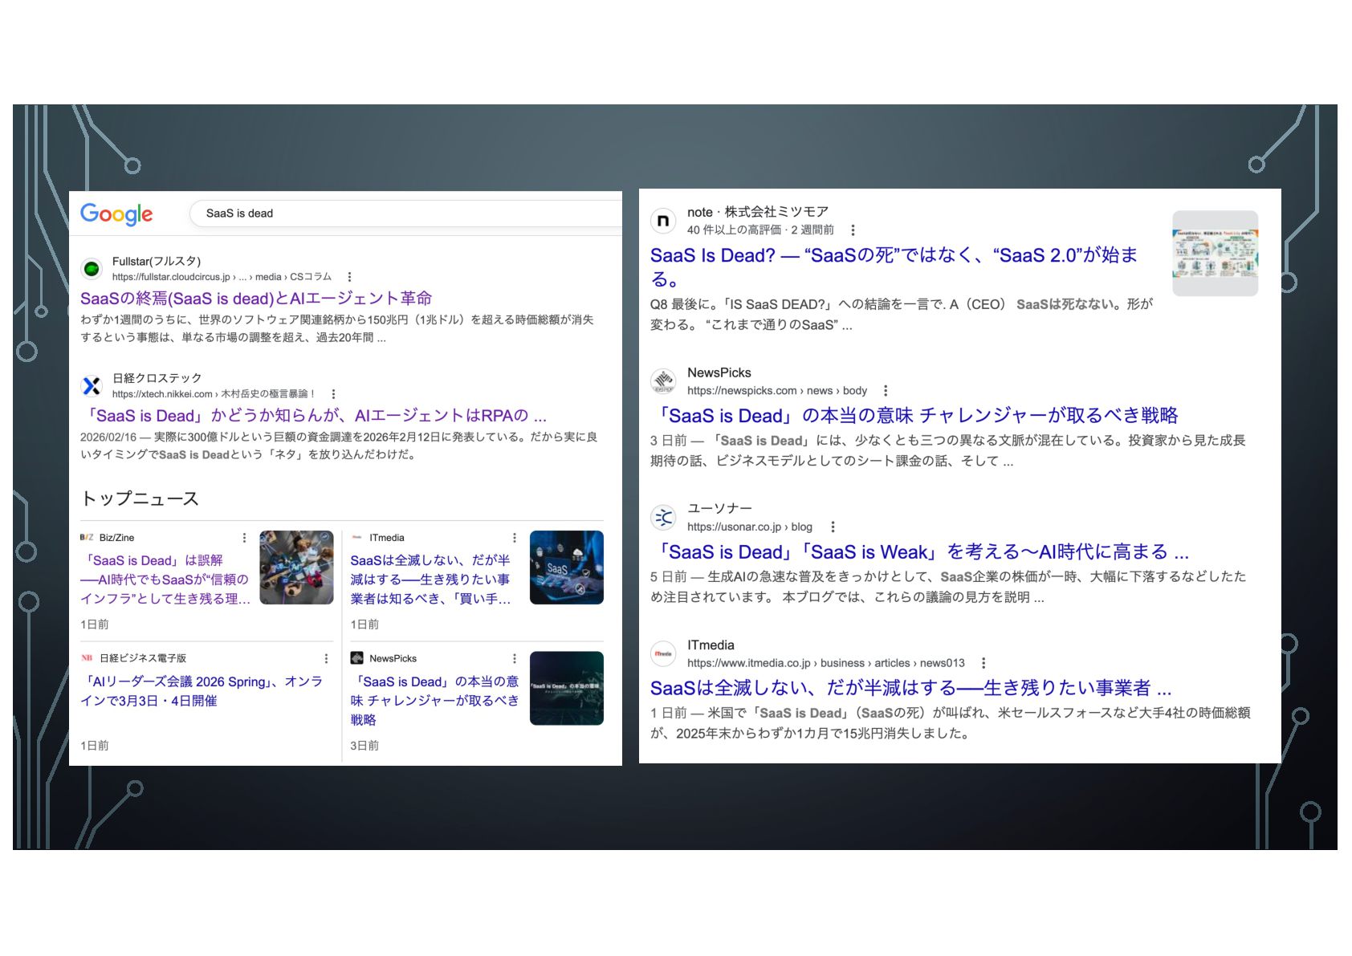Click the NewsPicks source icon in Top News
This screenshot has width=1352, height=956.
pyautogui.click(x=357, y=658)
